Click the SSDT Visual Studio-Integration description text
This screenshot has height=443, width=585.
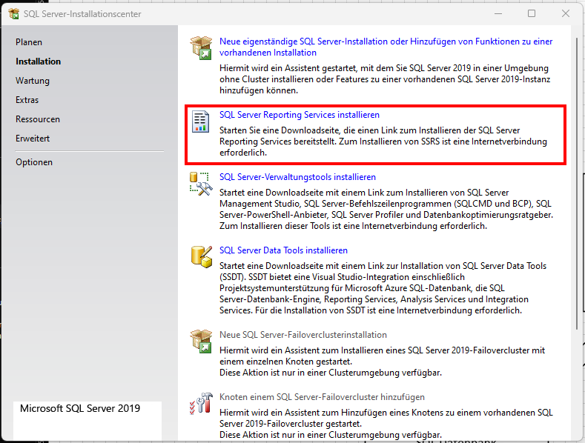click(x=383, y=288)
